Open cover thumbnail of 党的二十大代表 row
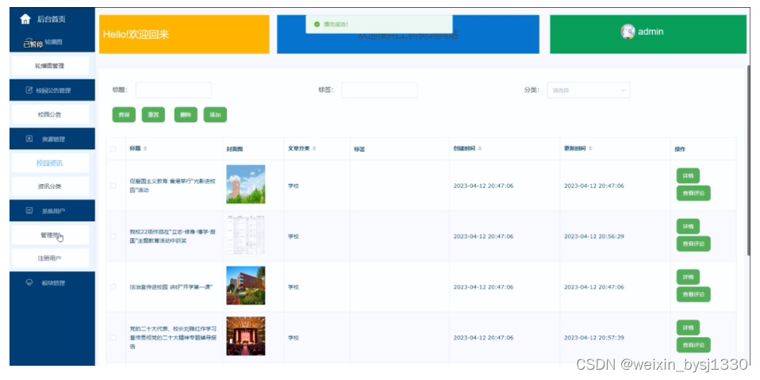The width and height of the screenshot is (760, 380). [246, 336]
